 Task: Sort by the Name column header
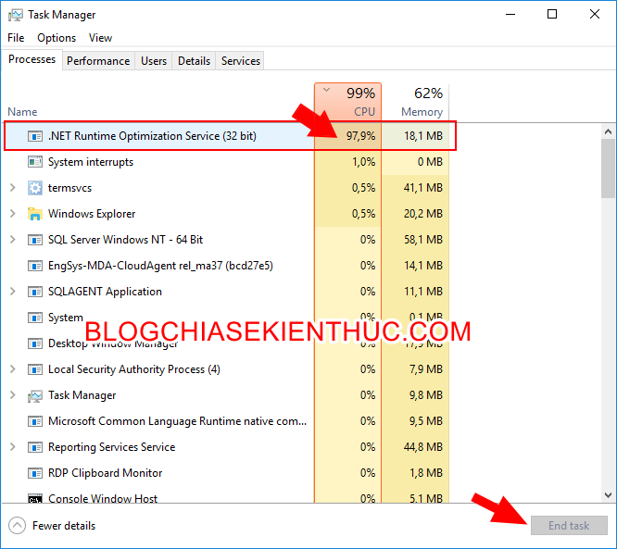22,112
